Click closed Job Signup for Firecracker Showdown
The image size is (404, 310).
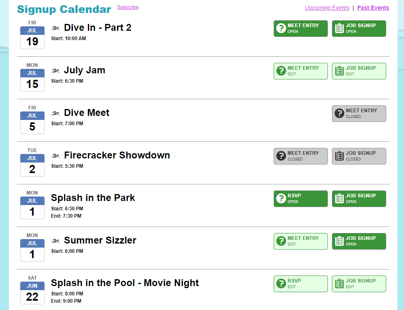pyautogui.click(x=359, y=156)
